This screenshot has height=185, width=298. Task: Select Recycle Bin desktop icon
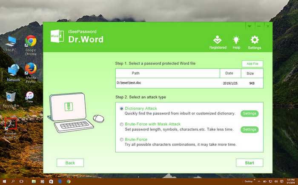click(x=11, y=99)
